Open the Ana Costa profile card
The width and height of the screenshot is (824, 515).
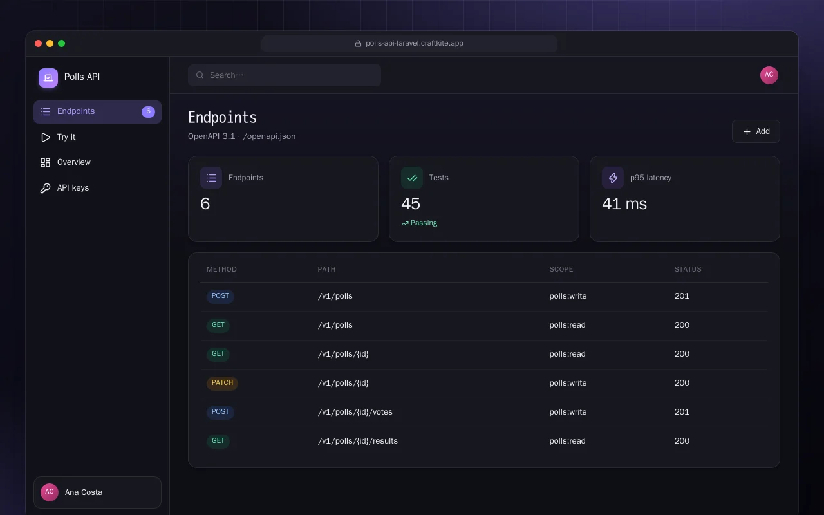[x=97, y=492]
